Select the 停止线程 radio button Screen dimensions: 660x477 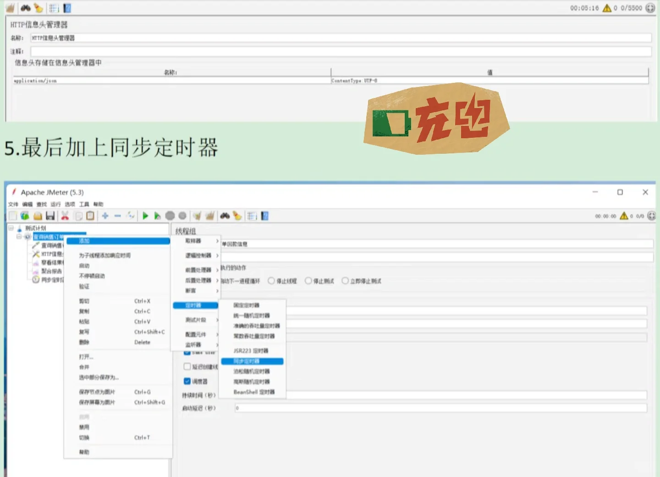click(271, 281)
